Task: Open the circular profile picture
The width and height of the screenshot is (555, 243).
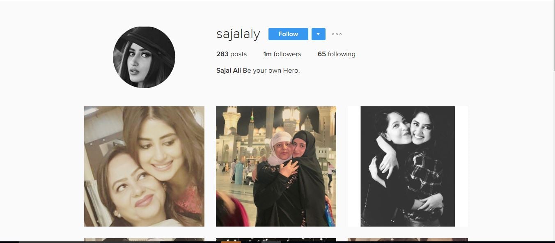Action: [144, 57]
